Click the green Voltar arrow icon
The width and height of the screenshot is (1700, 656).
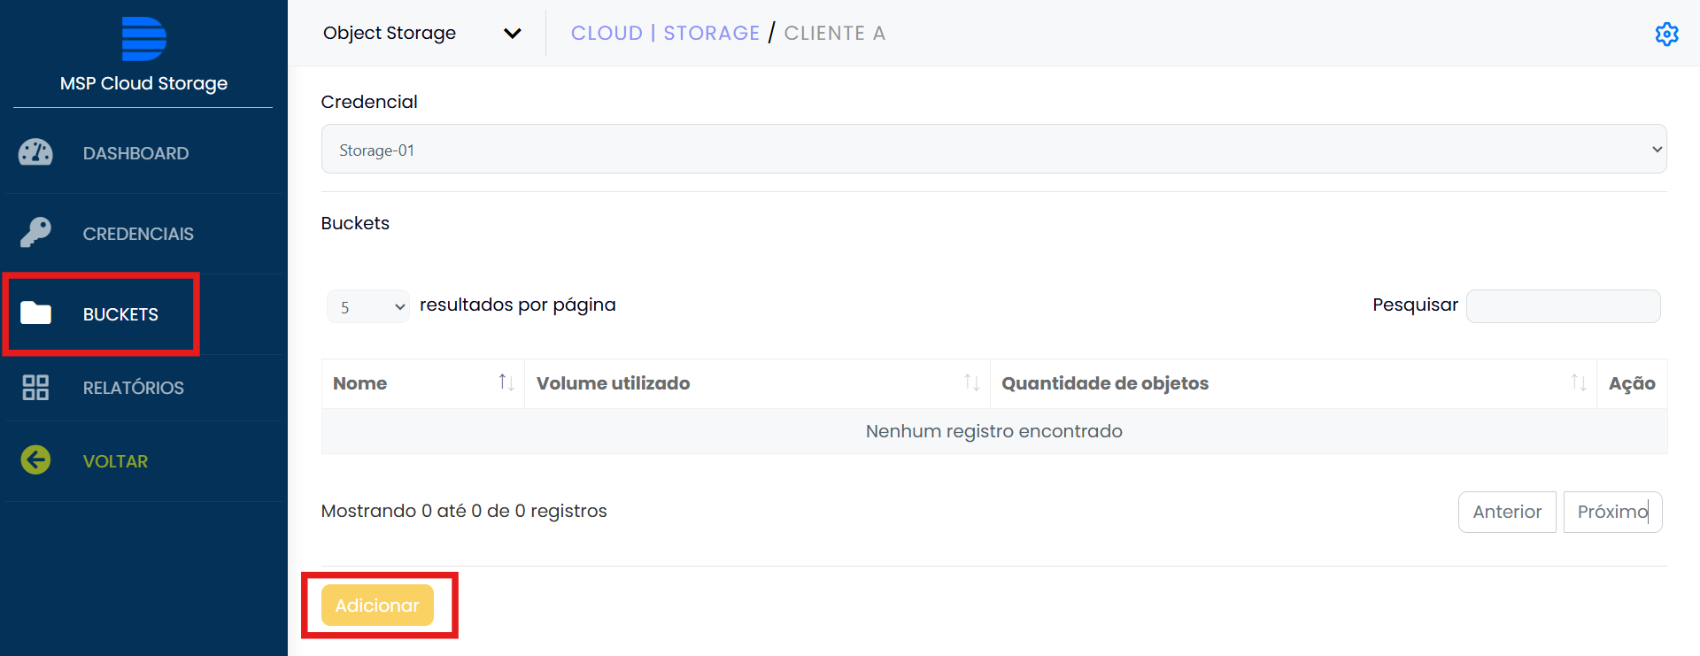[35, 460]
